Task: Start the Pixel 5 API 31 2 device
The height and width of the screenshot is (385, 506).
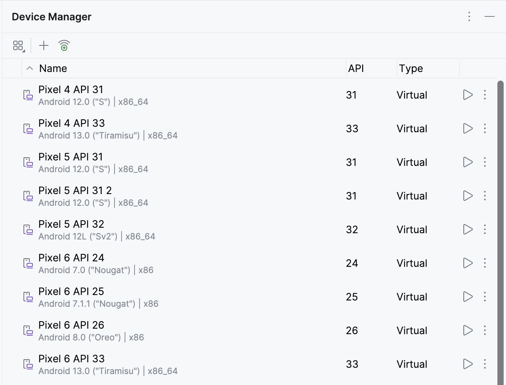Action: click(468, 196)
